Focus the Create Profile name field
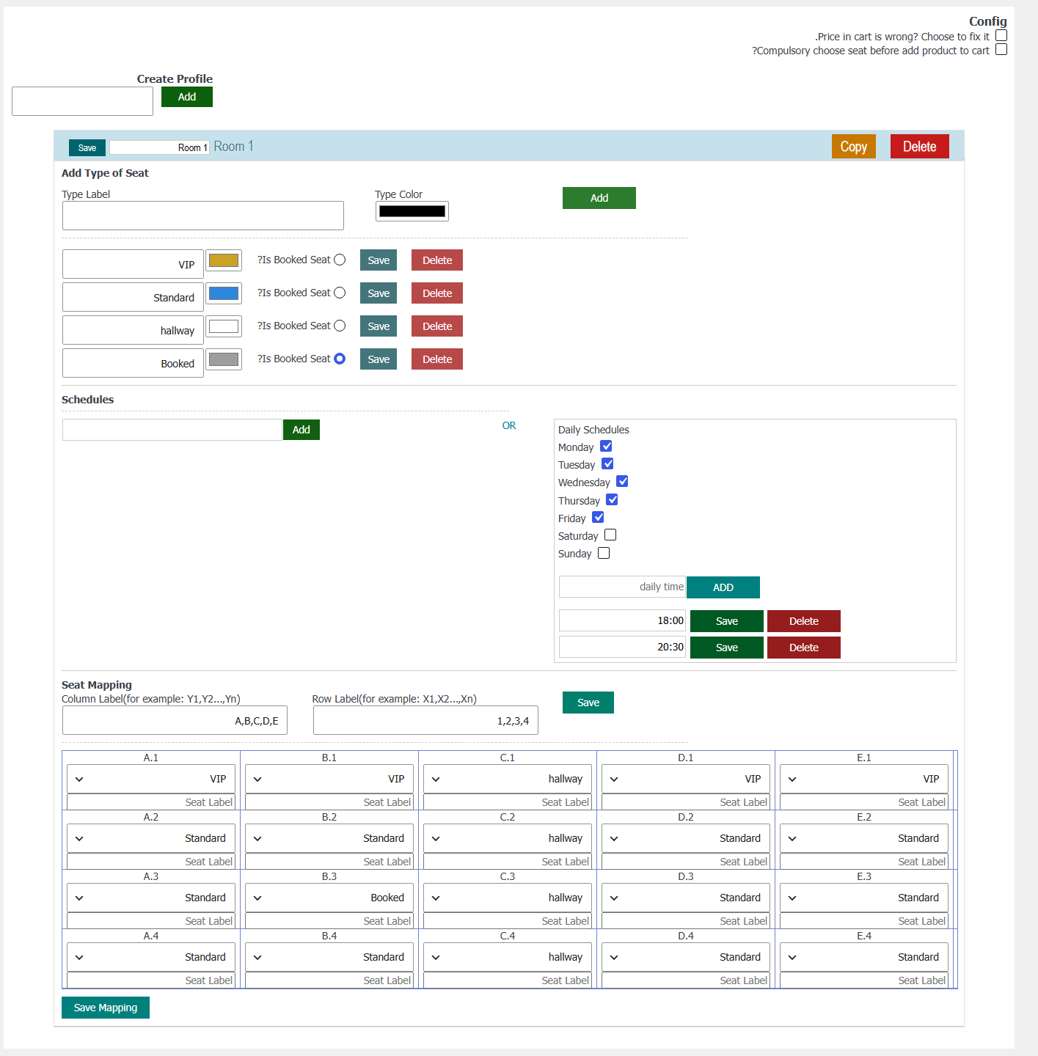 click(x=83, y=101)
